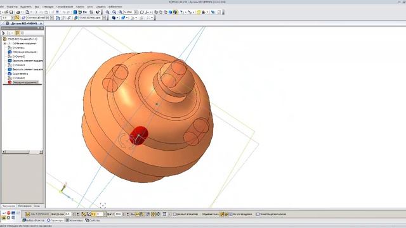
Task: Click the Print preview toolbar icon
Action: 27,12
